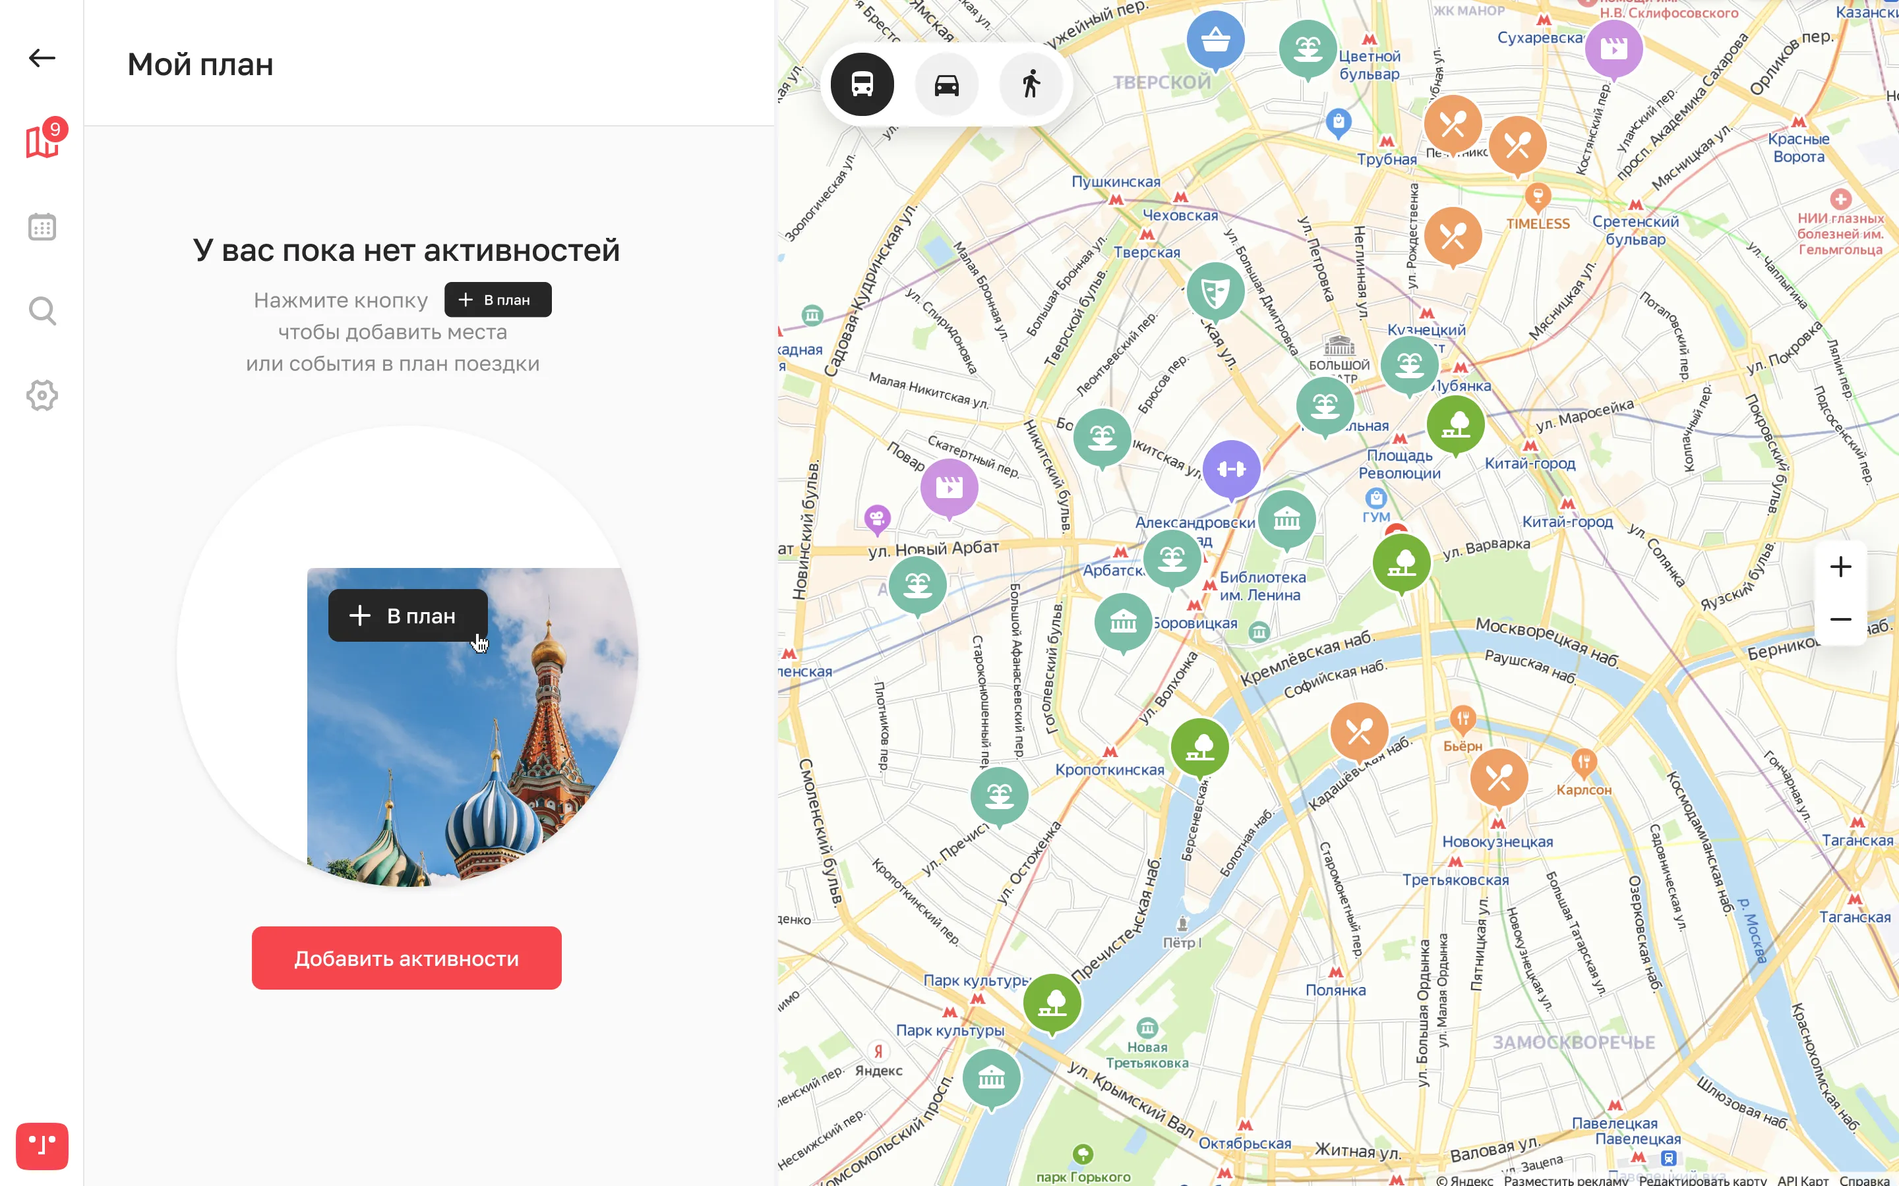Click the Кропоткинская metro label
This screenshot has width=1899, height=1186.
pyautogui.click(x=1110, y=770)
